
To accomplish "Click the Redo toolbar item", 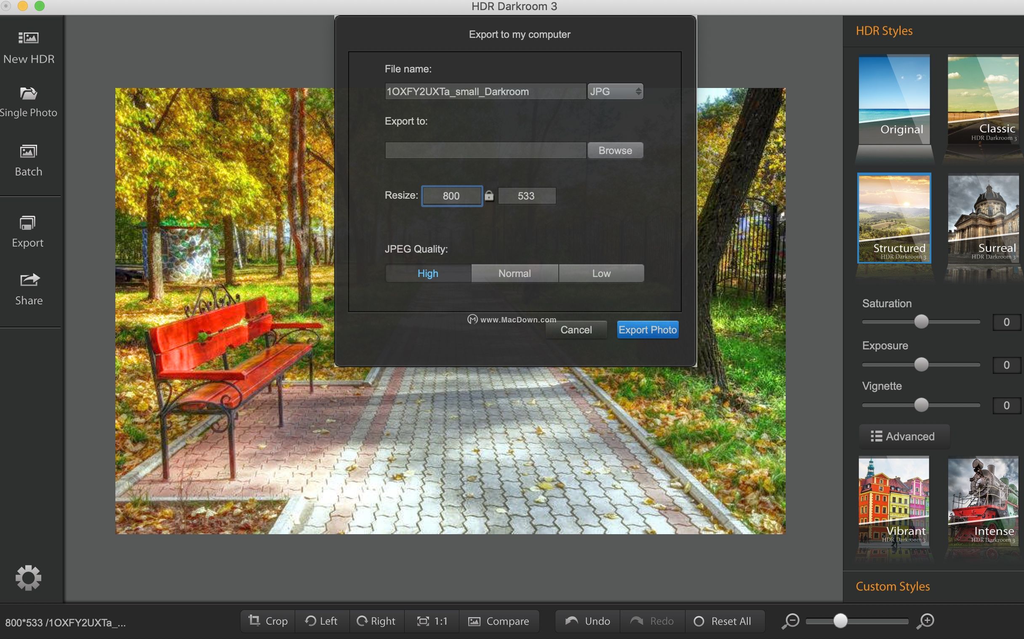I will 652,621.
